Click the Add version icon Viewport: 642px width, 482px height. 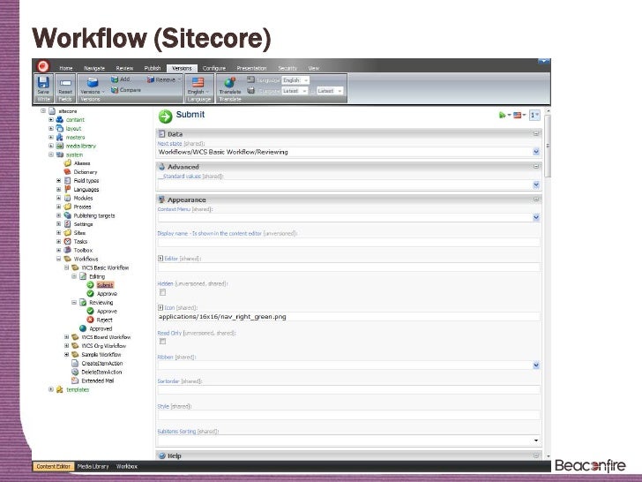pos(115,79)
